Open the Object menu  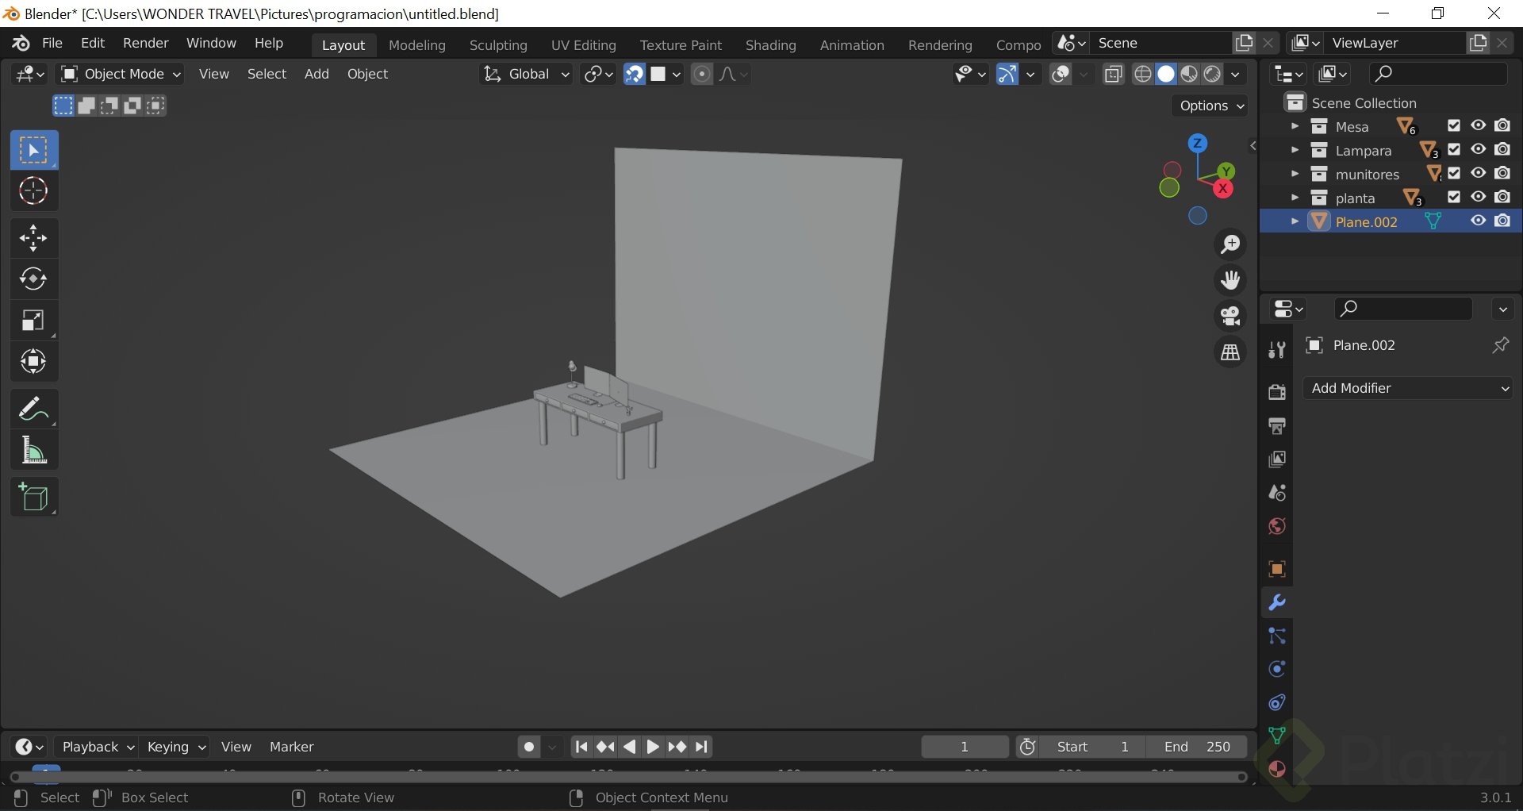(367, 74)
